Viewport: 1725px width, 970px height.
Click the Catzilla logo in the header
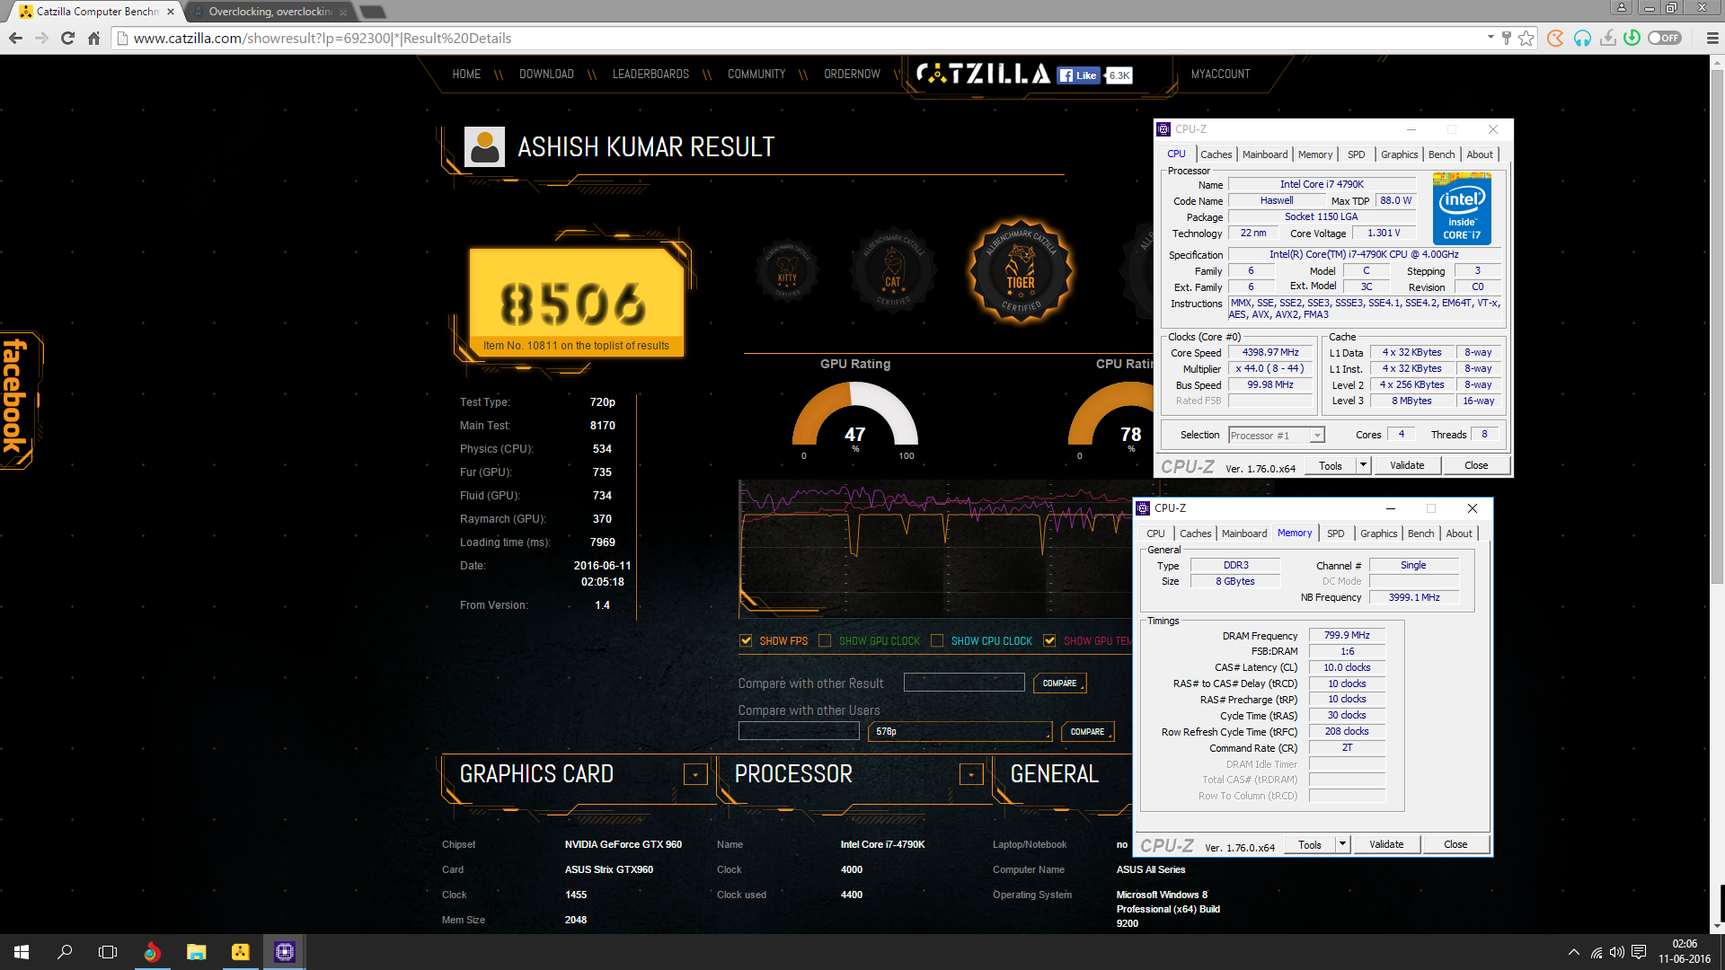(983, 74)
